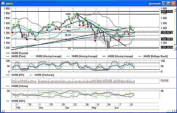Click the Дневной timeframe label in title bar
Viewport: 177px width, 113px height.
pyautogui.click(x=155, y=4)
